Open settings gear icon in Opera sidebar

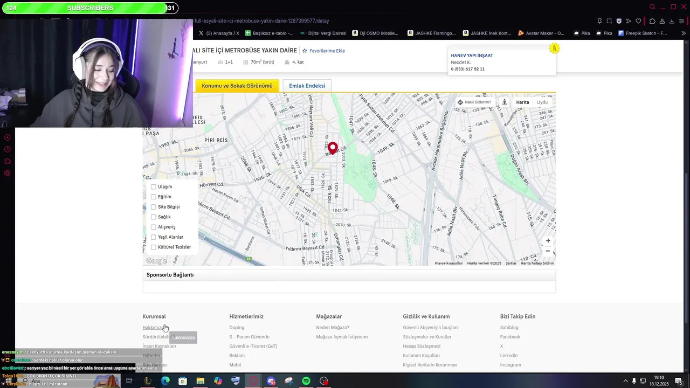8,173
